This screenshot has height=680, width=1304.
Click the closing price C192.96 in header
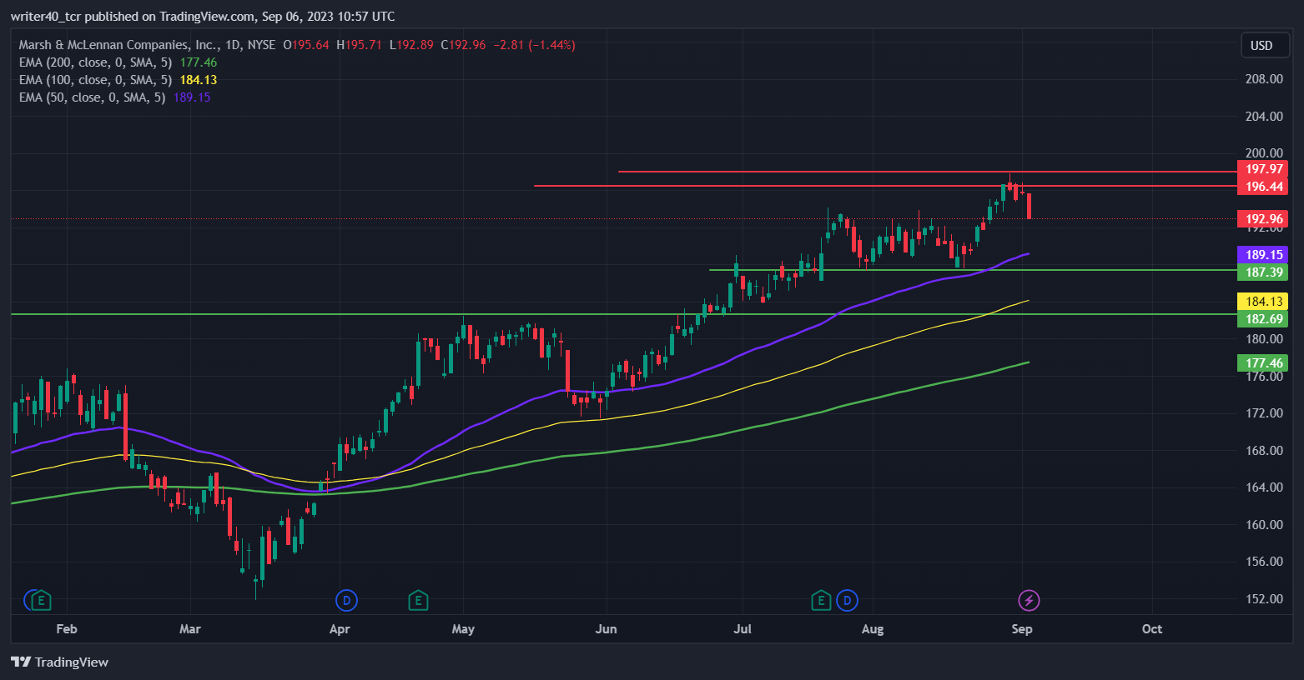(x=463, y=45)
